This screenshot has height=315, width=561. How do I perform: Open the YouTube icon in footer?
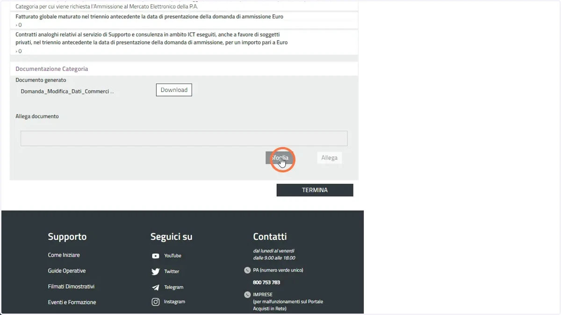156,256
